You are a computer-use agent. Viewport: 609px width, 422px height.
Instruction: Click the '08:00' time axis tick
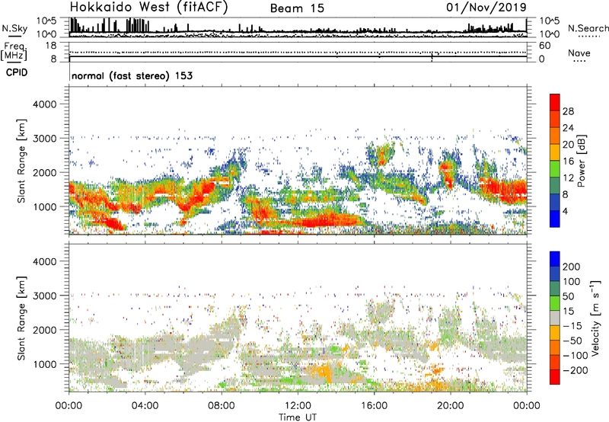point(222,406)
